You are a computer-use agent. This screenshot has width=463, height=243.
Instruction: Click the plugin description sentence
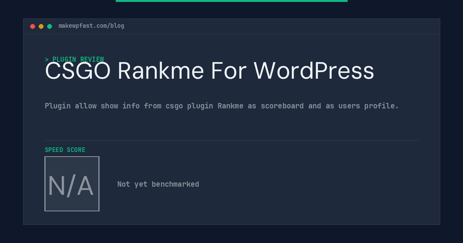tap(222, 106)
